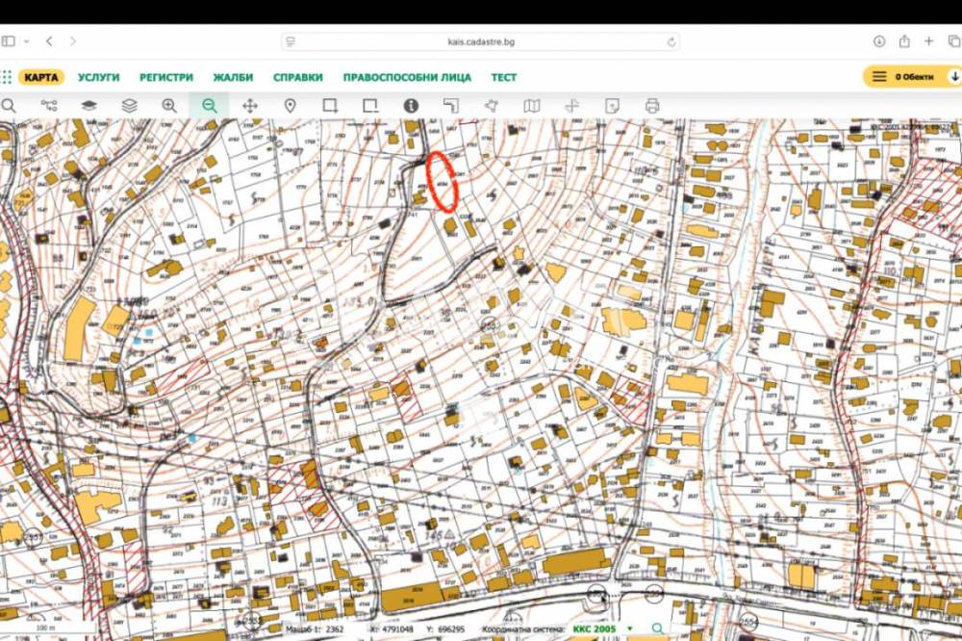
Task: Click the search magnifier tool in the map toolbar
Action: 9,106
